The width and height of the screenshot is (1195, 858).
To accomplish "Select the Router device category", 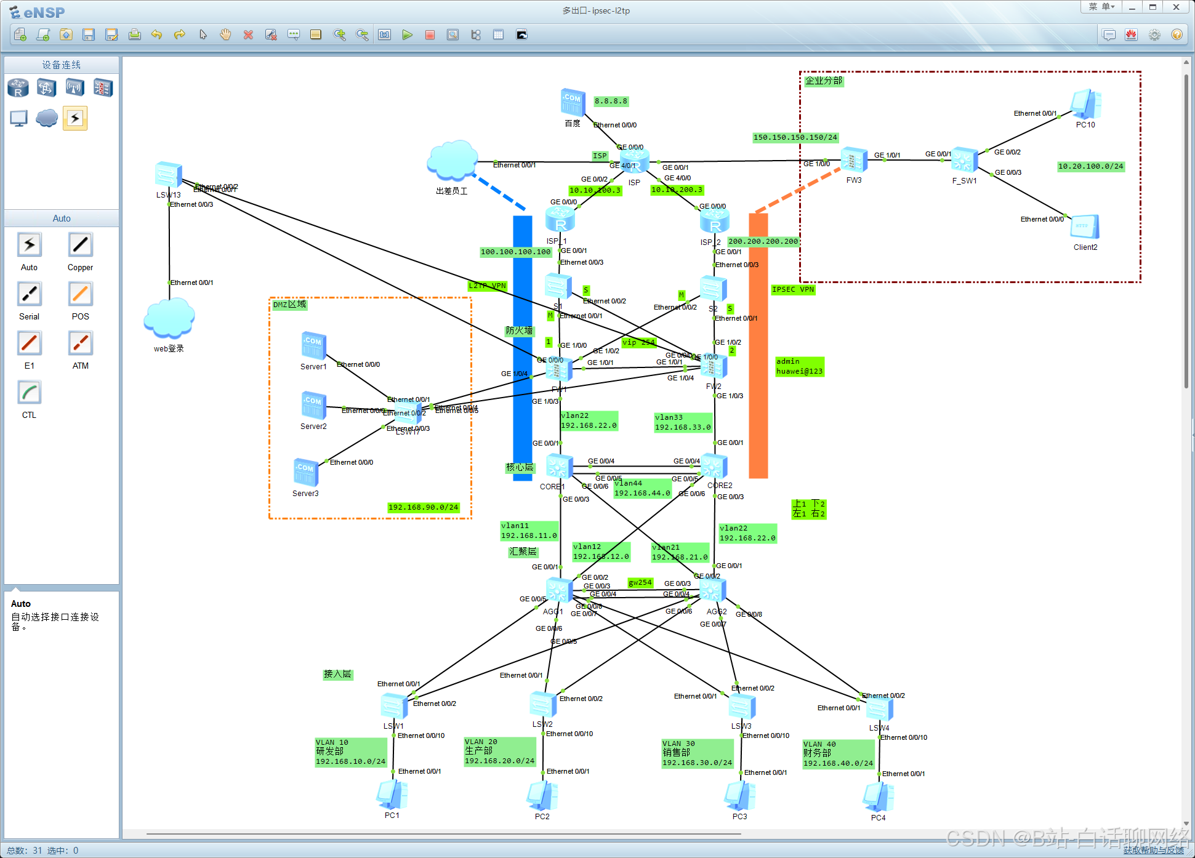I will [x=18, y=88].
